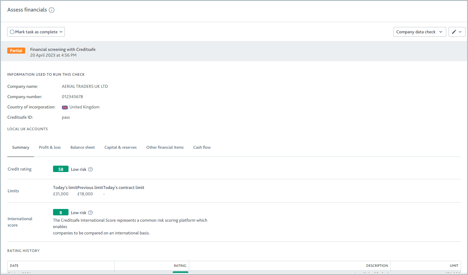The height and width of the screenshot is (275, 468).
Task: Switch to the Other financial items tab
Action: (x=165, y=147)
